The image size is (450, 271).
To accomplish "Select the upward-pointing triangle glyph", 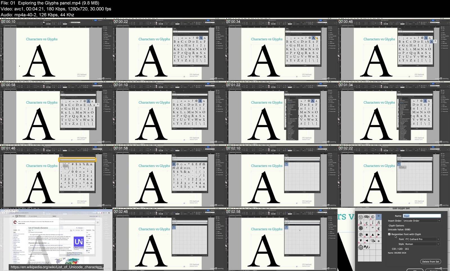I will coord(373,235).
